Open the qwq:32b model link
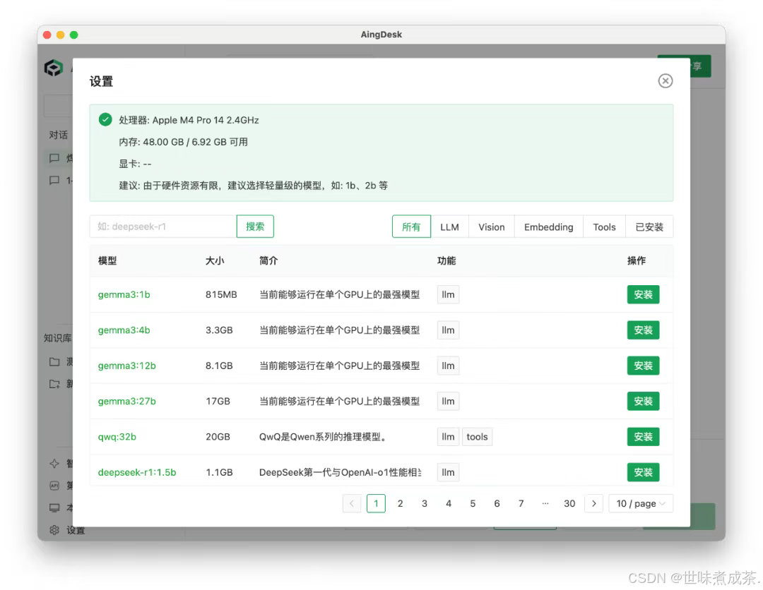Screen dimensions: 763x590 point(117,436)
